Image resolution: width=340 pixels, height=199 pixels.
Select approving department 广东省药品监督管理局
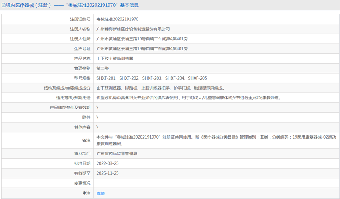(117, 154)
